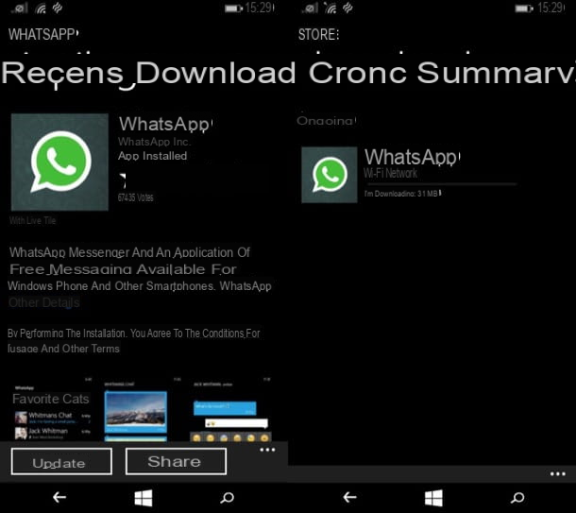Tap battery icon in right status bar
Viewport: 576px width, 513px height.
(524, 9)
